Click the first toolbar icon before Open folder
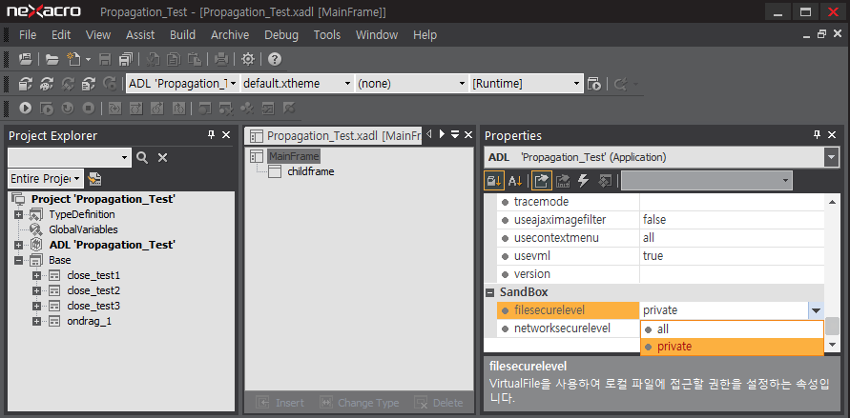850x418 pixels. [26, 59]
